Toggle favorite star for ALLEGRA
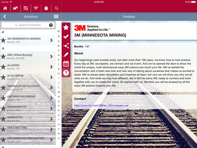197x148 pixels. tap(3, 67)
